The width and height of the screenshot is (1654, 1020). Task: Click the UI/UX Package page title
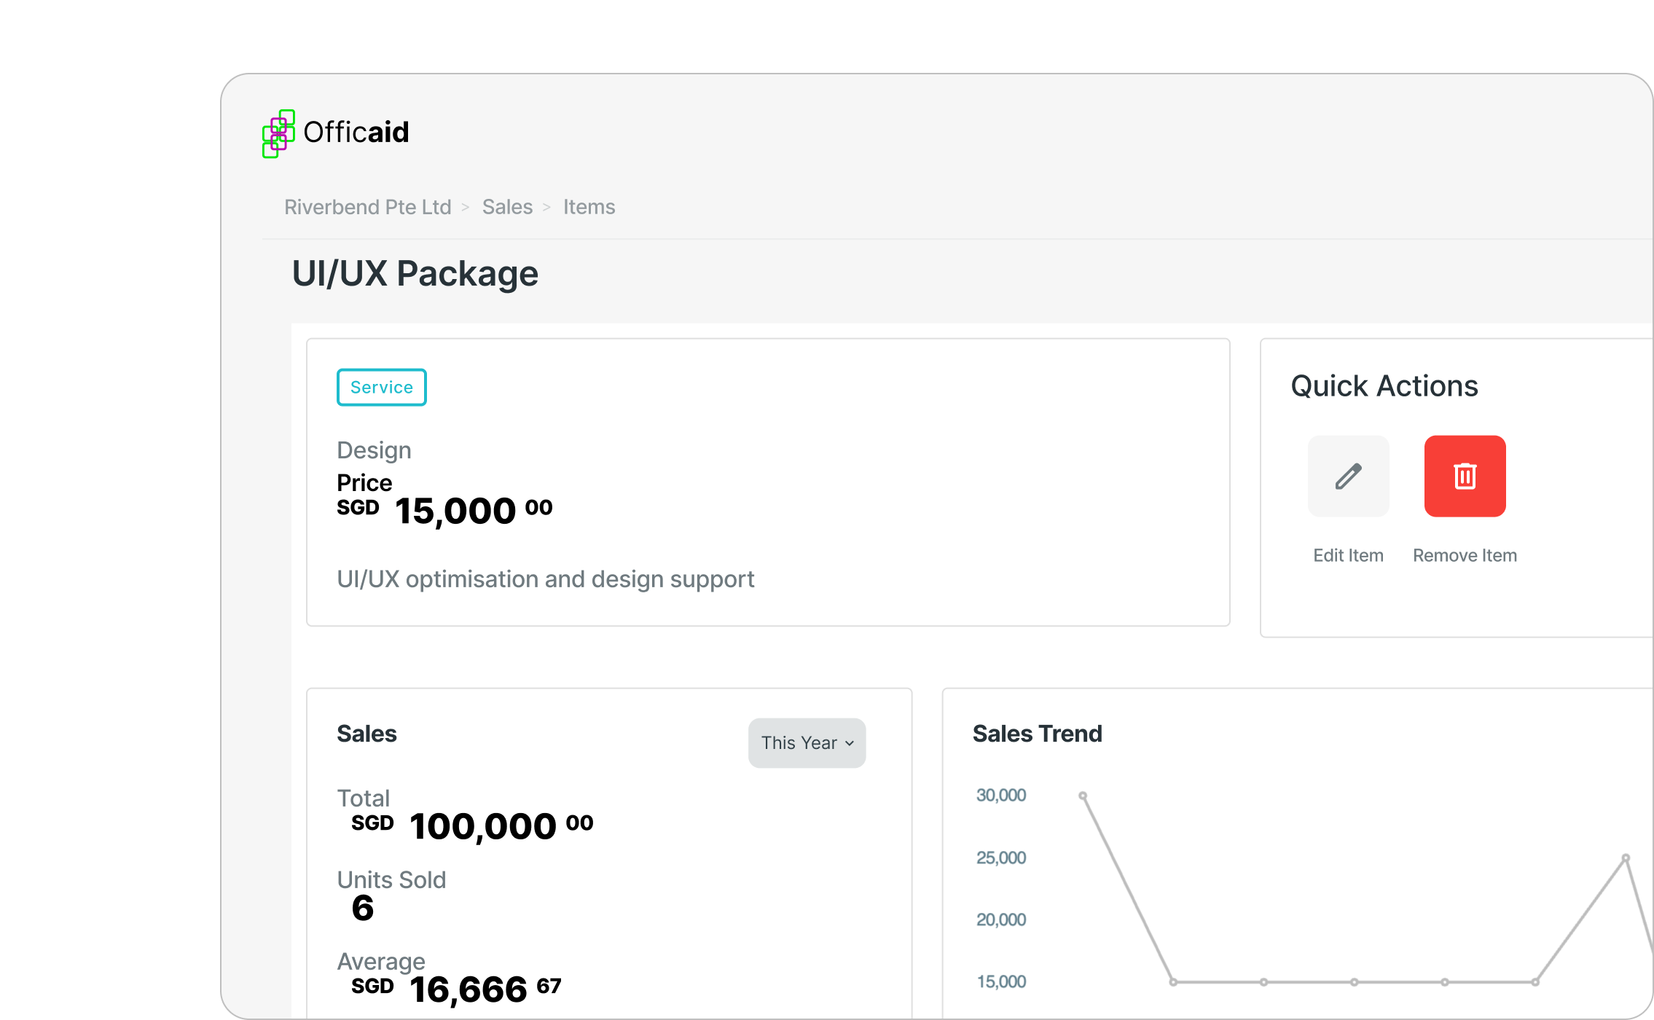click(x=415, y=274)
